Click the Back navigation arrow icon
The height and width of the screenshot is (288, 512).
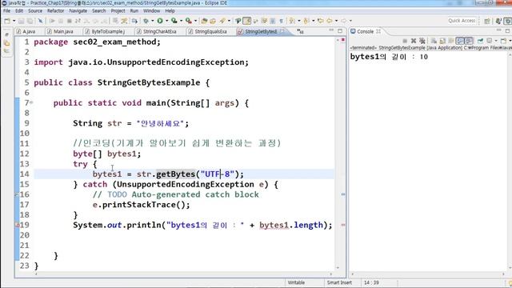click(x=329, y=21)
